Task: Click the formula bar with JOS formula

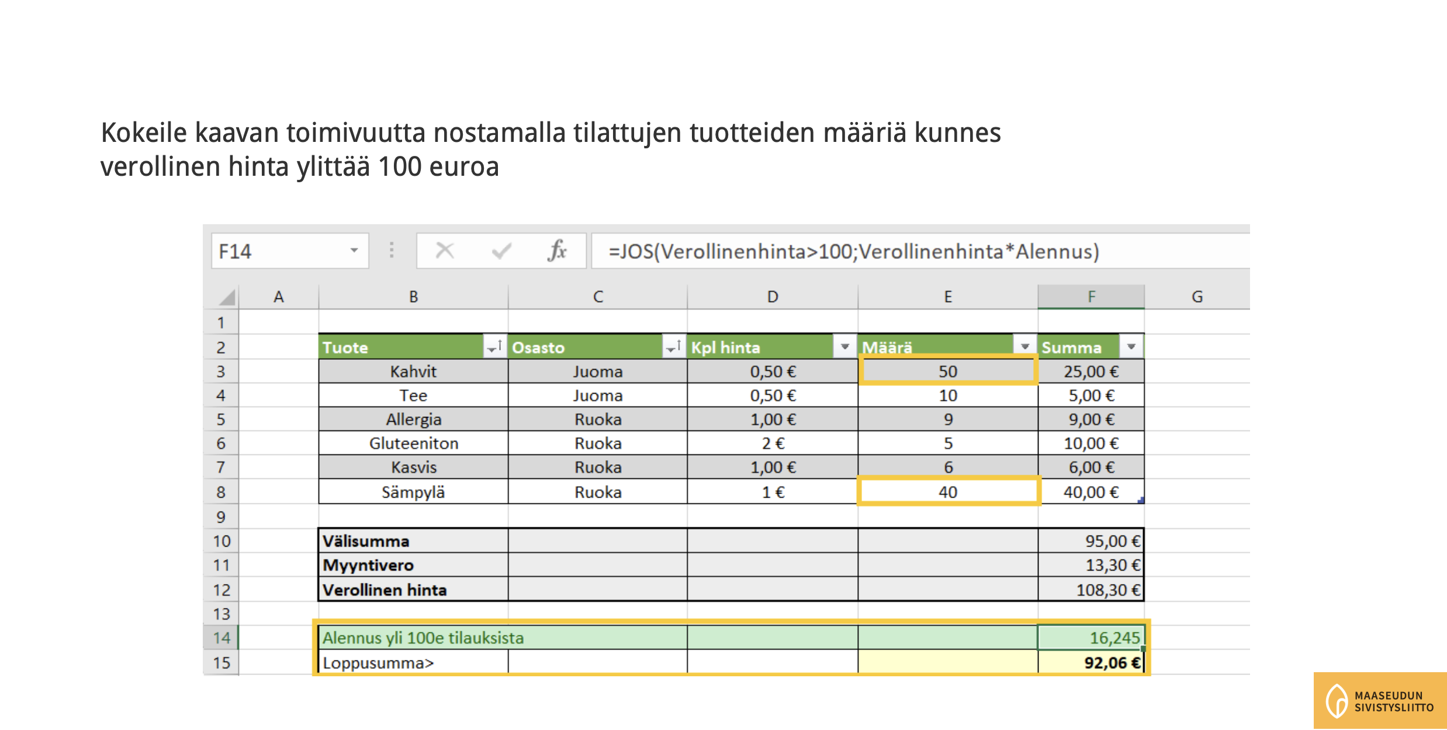Action: pyautogui.click(x=920, y=251)
